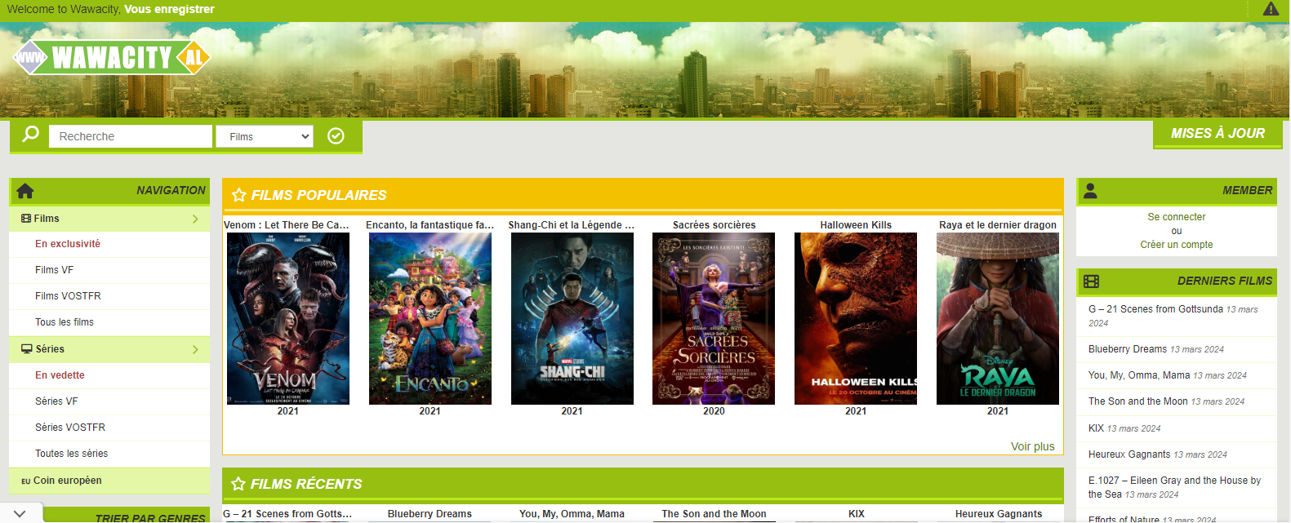Click title 'Venom : Let There Be Ca...'
The width and height of the screenshot is (1291, 523).
[287, 225]
